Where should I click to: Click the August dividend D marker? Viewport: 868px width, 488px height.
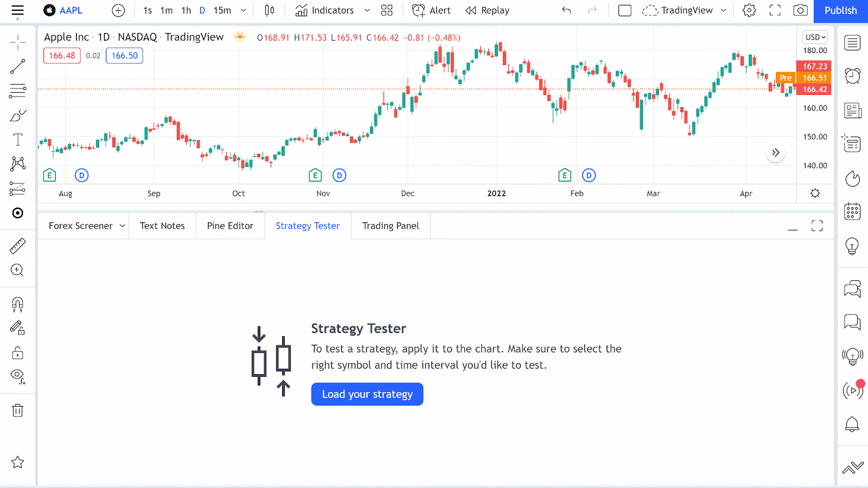tap(81, 175)
